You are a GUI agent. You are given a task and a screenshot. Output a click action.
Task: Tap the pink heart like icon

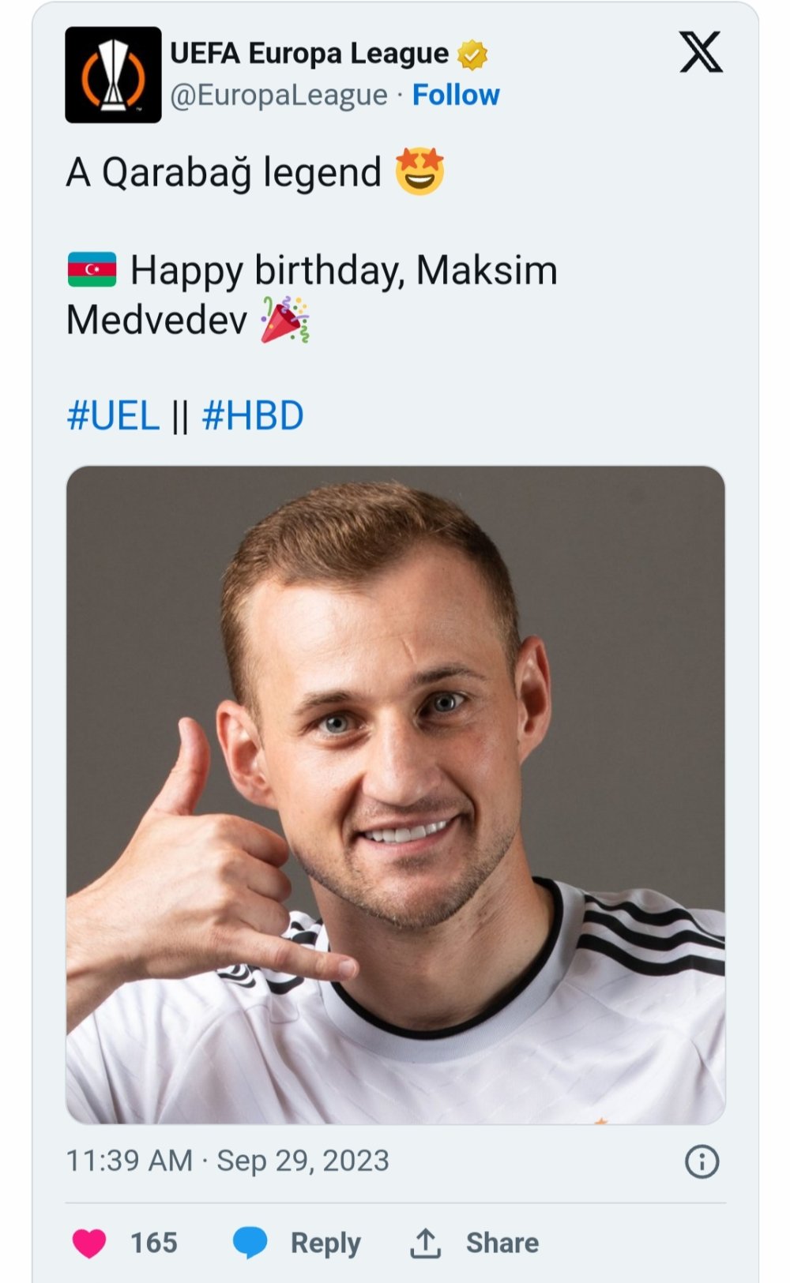pyautogui.click(x=89, y=1243)
